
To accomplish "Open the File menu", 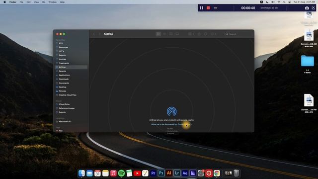I will click(x=21, y=2).
